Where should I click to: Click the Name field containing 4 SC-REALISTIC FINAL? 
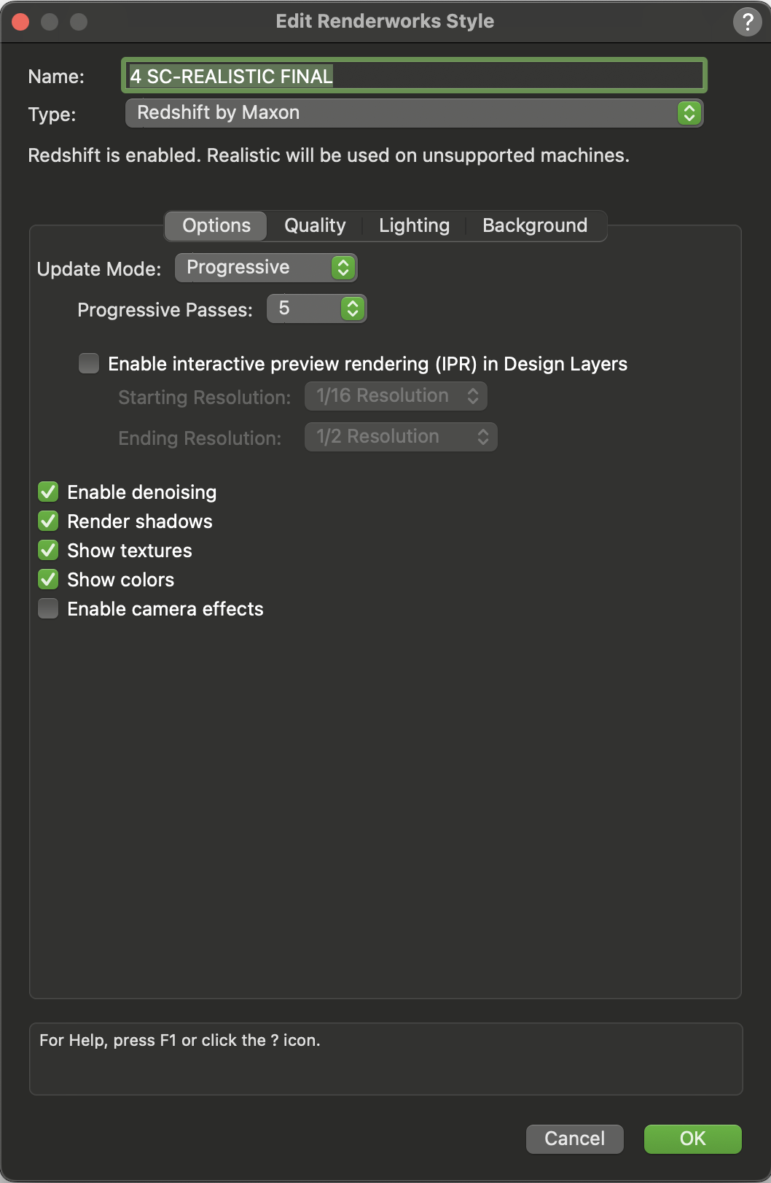(412, 75)
